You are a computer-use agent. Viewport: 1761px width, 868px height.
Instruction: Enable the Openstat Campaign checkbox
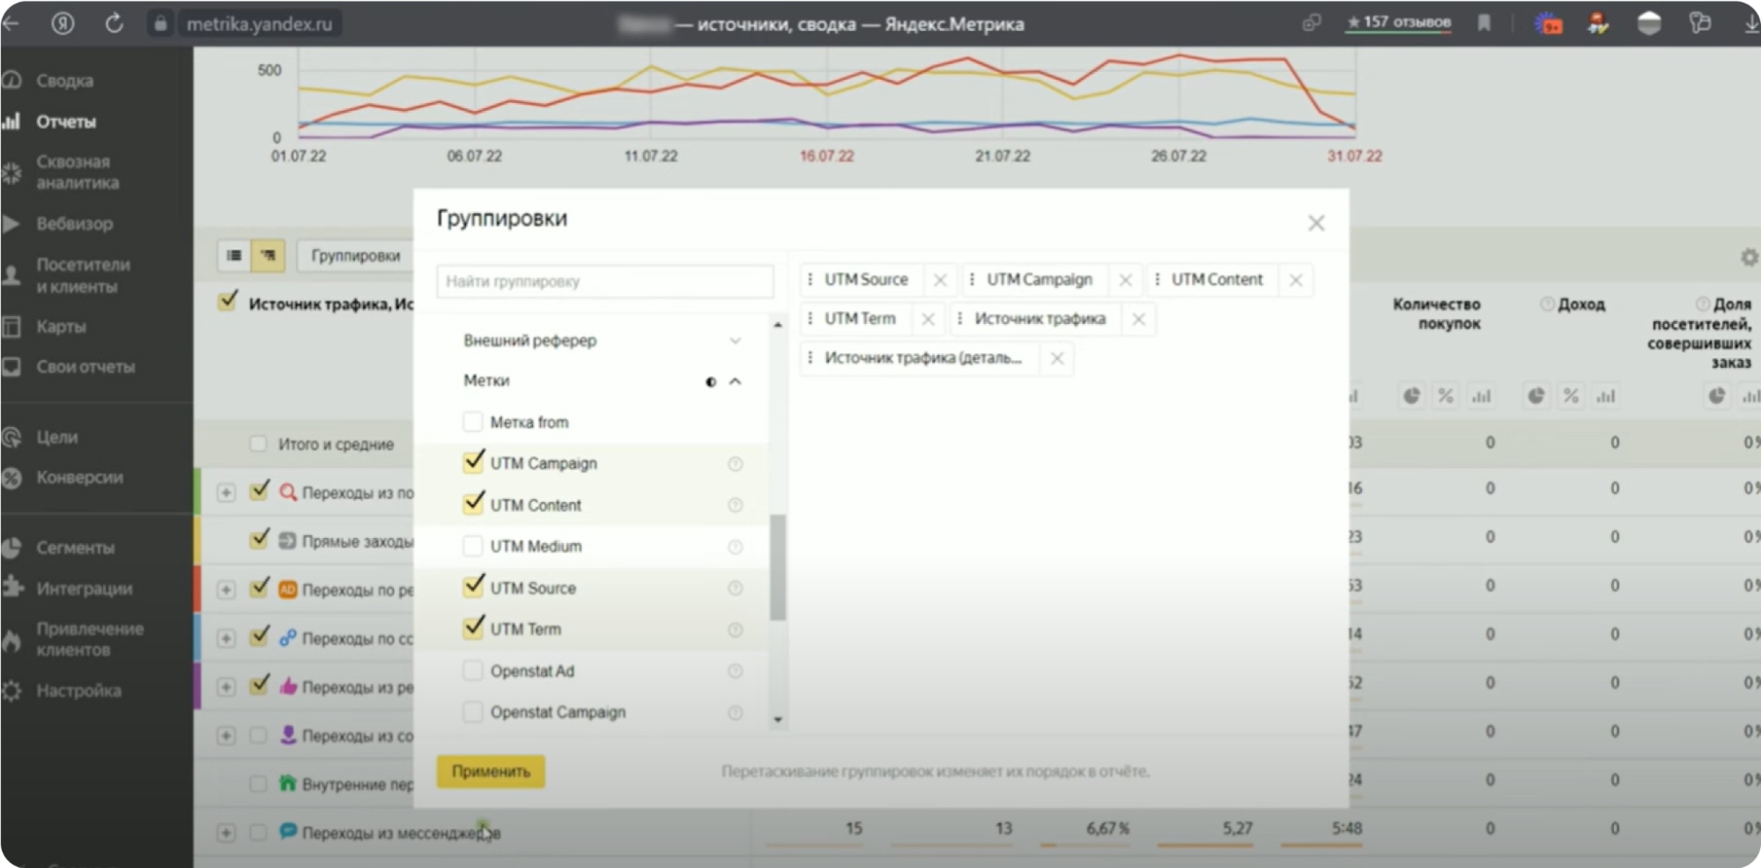(473, 711)
